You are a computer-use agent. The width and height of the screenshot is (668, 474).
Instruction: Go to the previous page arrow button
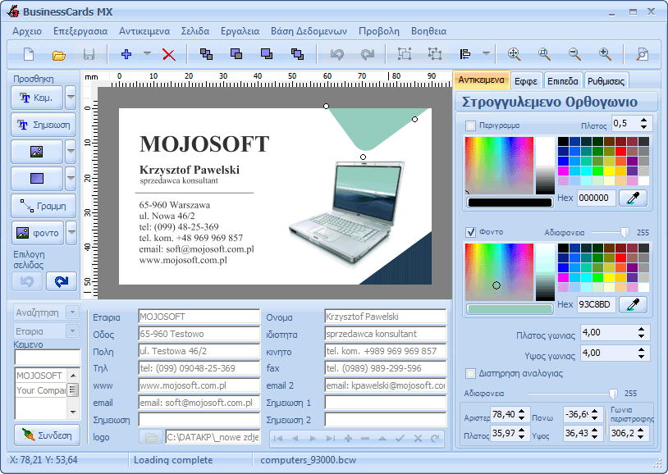[27, 281]
